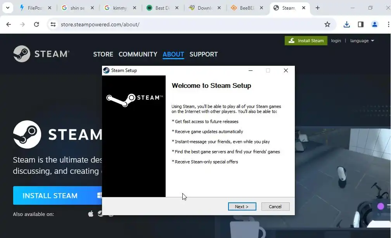The width and height of the screenshot is (391, 238).
Task: Click the green Install Steam header button
Action: pyautogui.click(x=306, y=41)
